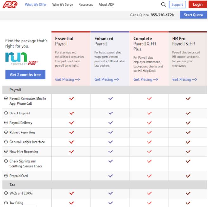The height and width of the screenshot is (207, 208).
Task: Click Complete checkmark for Prepaid Card
Action: 149,176
